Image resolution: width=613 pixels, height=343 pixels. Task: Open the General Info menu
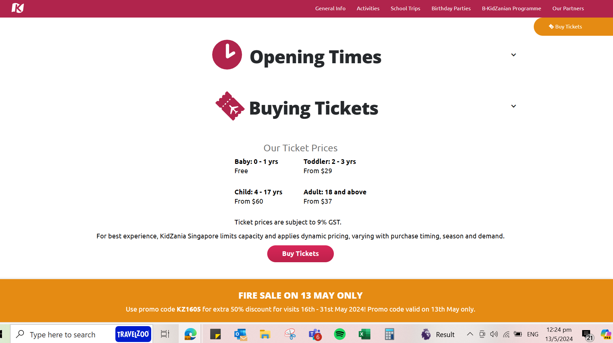pyautogui.click(x=330, y=9)
